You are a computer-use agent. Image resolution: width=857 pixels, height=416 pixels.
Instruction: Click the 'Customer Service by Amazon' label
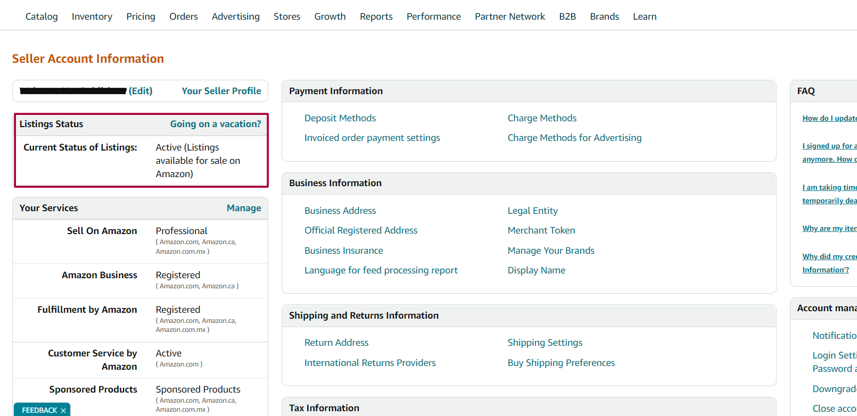pos(93,360)
